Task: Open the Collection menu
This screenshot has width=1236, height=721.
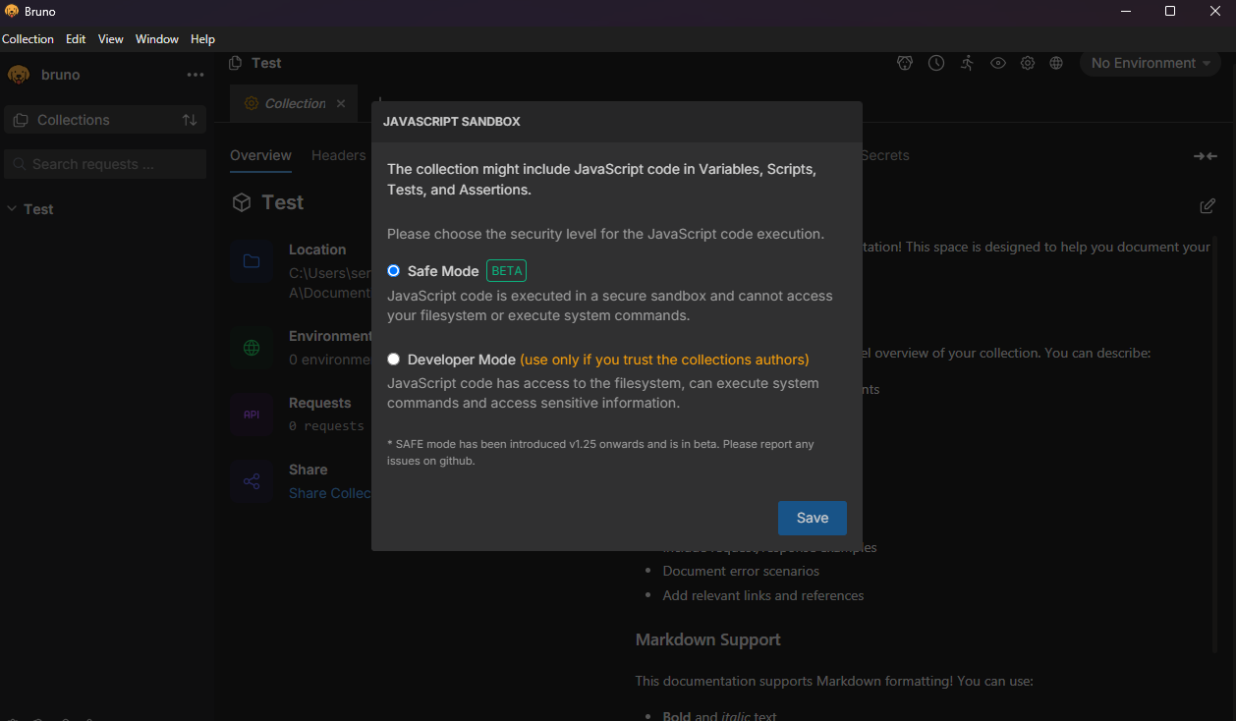Action: pos(28,39)
